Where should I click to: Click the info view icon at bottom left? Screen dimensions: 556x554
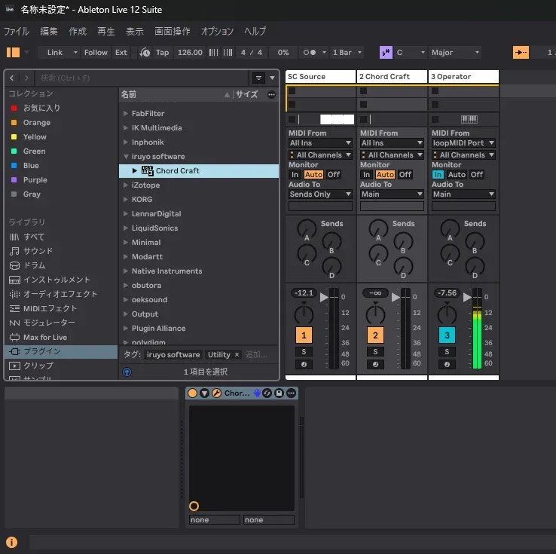tap(11, 542)
